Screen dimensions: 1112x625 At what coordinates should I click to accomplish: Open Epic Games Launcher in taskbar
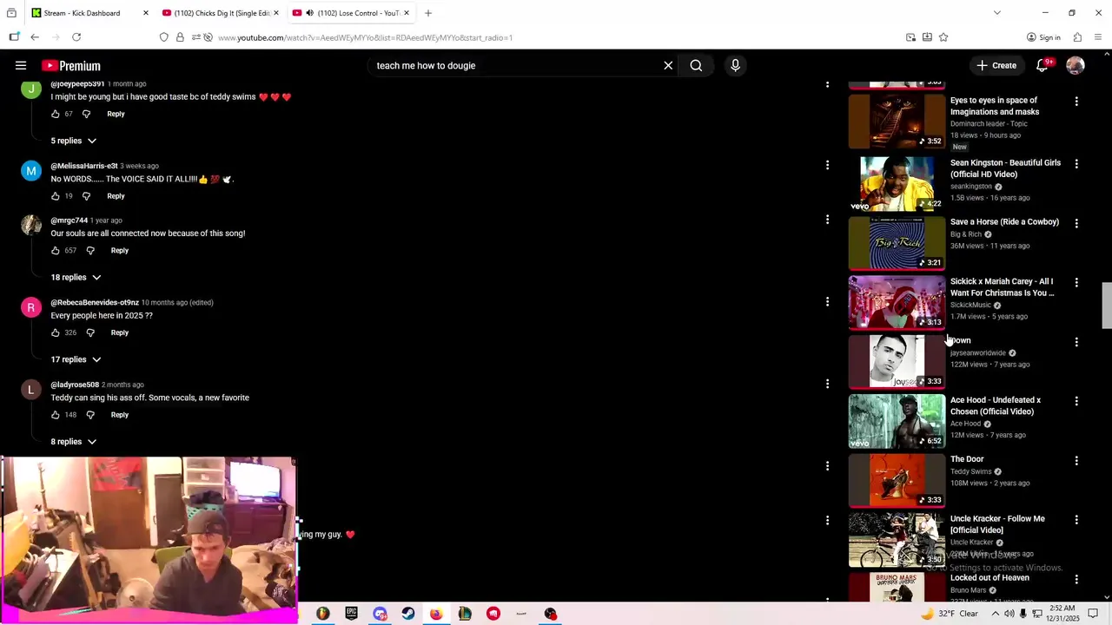pos(351,614)
